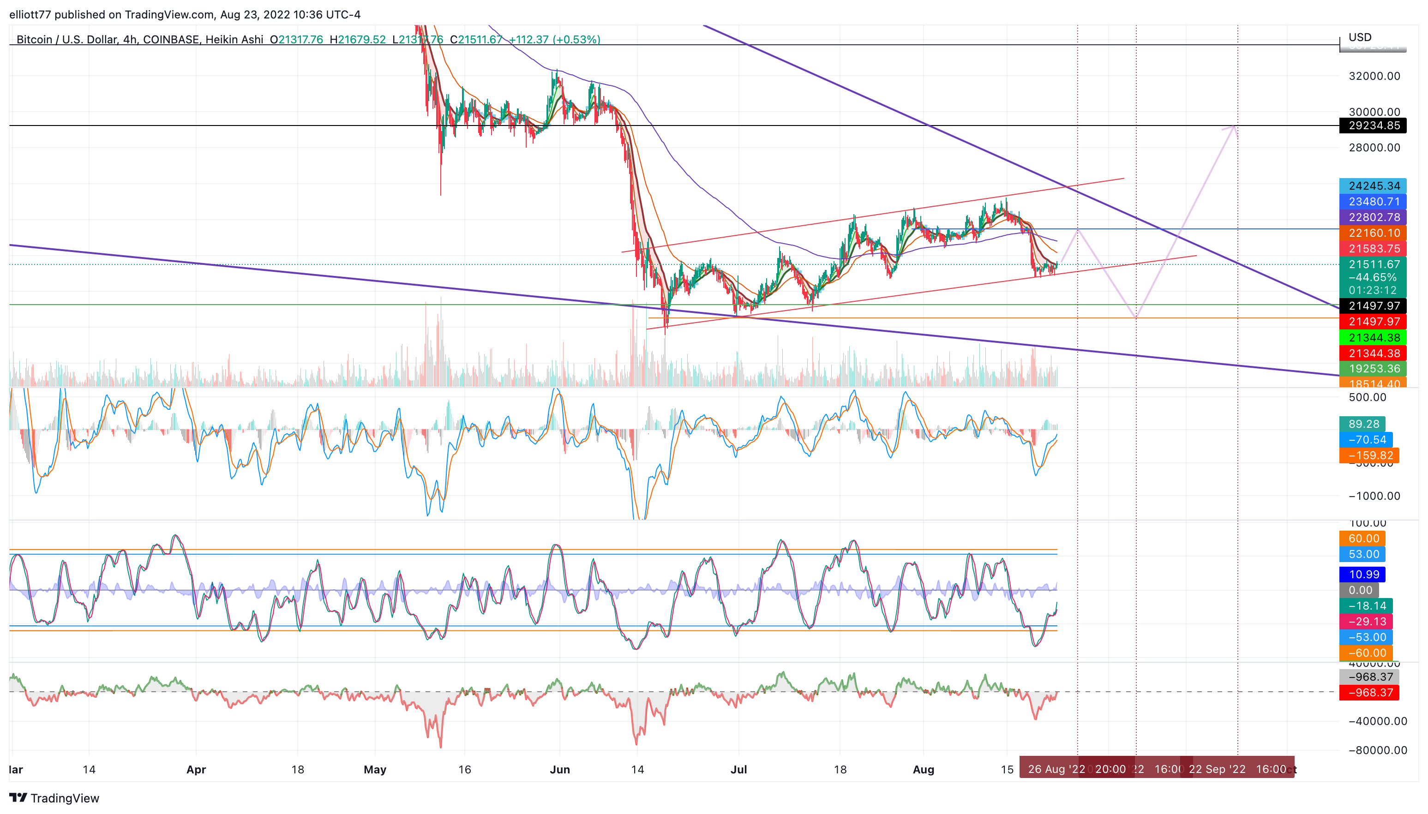
Task: Select the red 21583.75 price label
Action: point(1373,248)
